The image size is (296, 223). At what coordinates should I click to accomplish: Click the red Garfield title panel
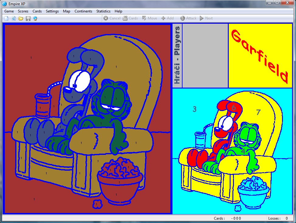[260, 56]
